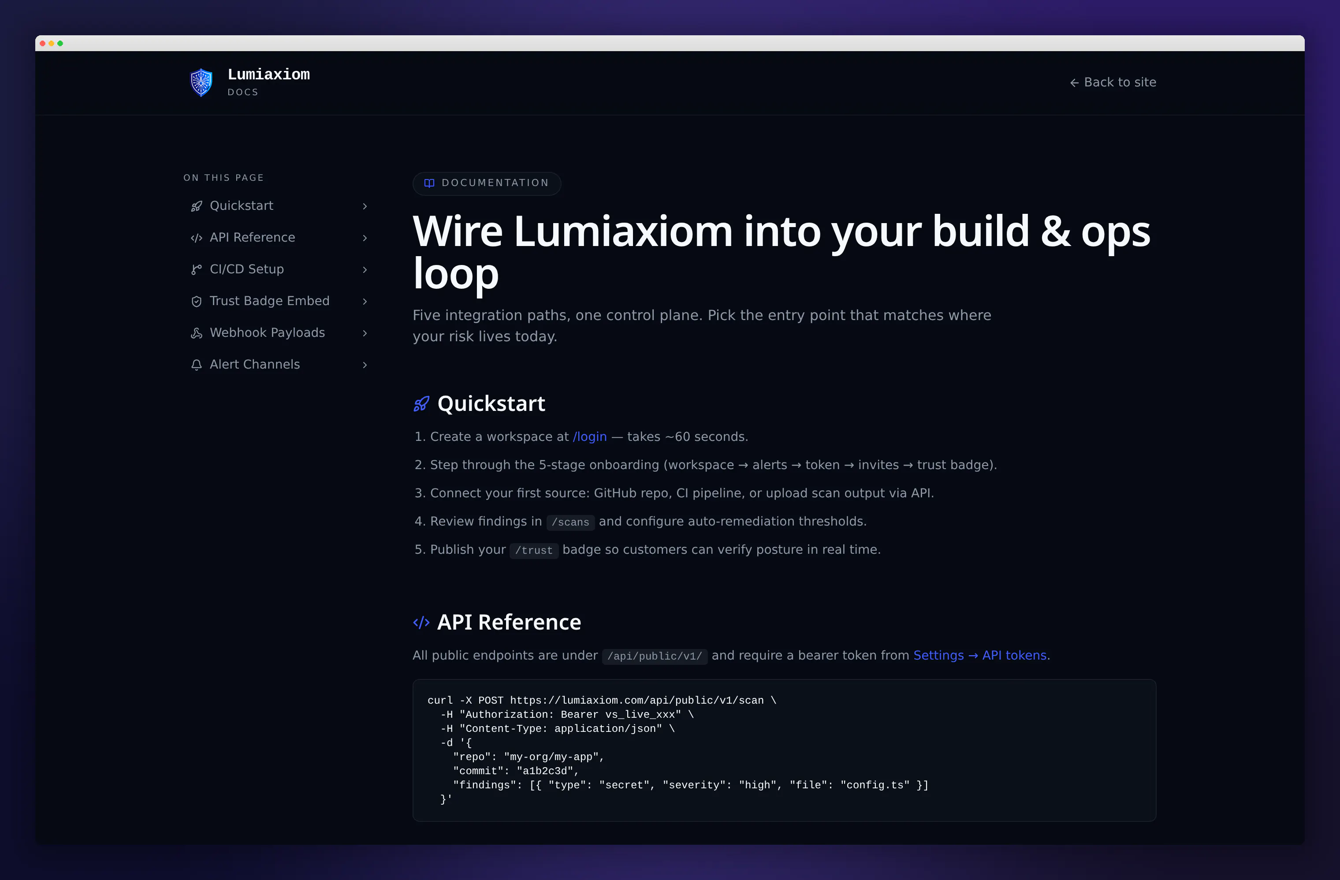Open the /login link in Quickstart step 1

click(x=589, y=437)
